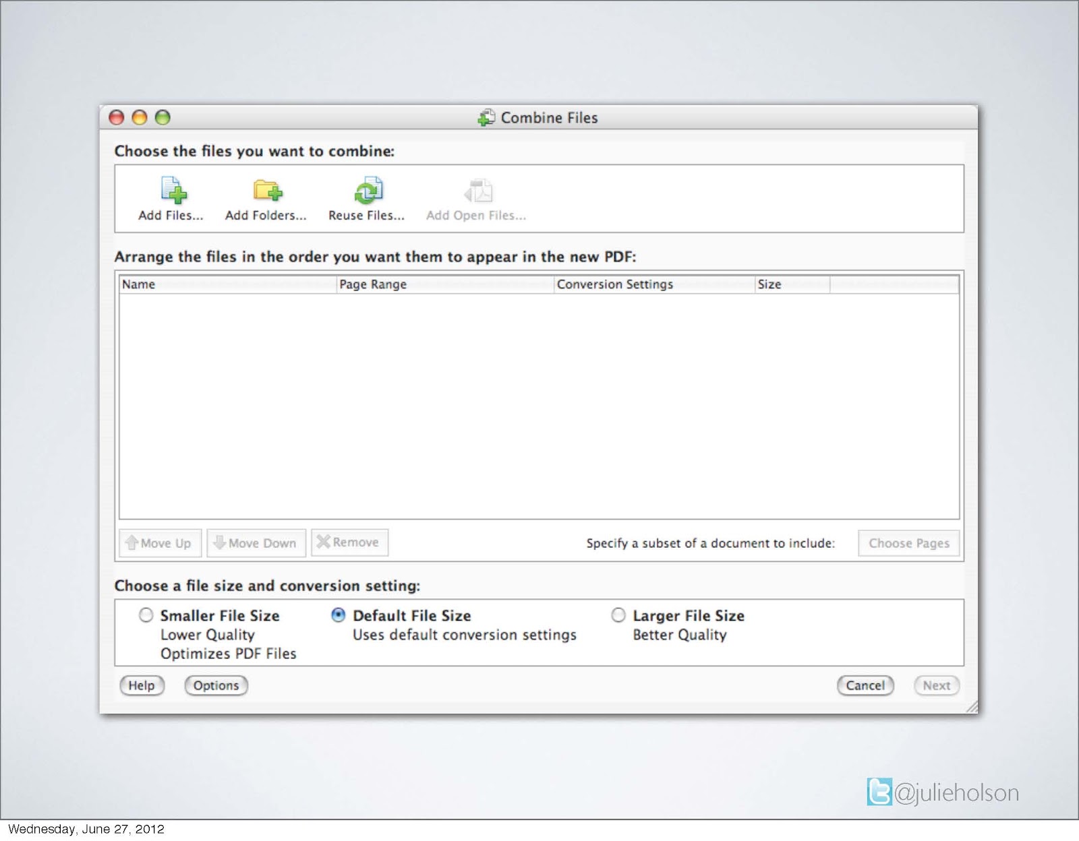Image resolution: width=1079 pixels, height=841 pixels.
Task: Click 'Arrange the files in the order' heading
Action: [x=375, y=257]
